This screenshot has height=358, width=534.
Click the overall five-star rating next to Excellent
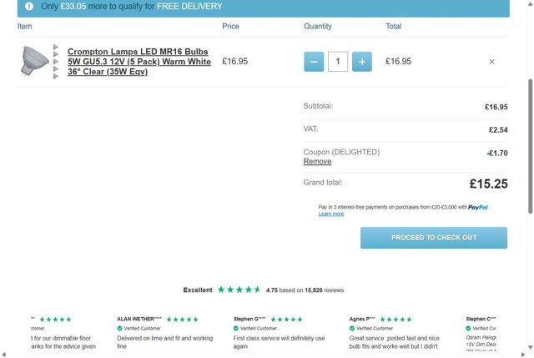click(239, 290)
